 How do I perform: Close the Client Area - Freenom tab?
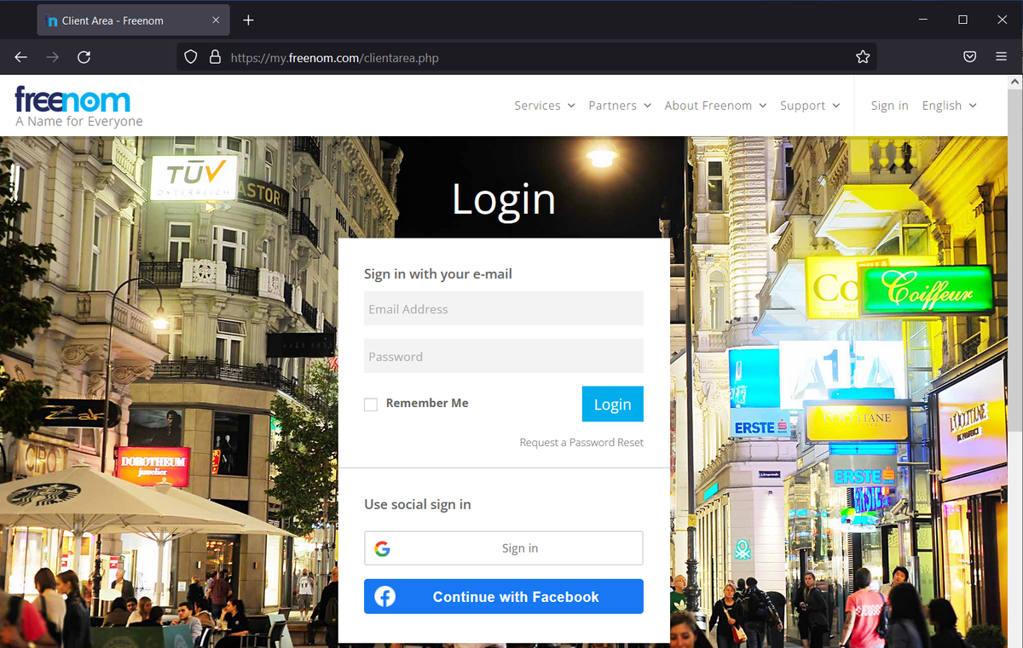pyautogui.click(x=216, y=20)
